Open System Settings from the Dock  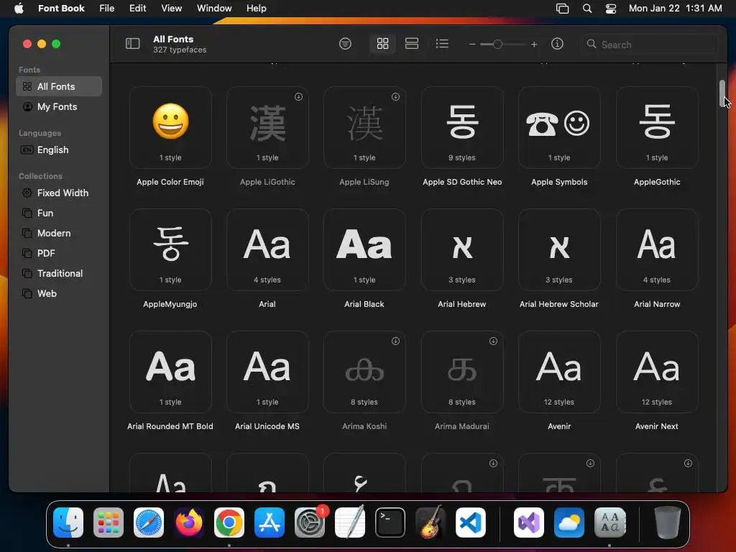click(310, 523)
